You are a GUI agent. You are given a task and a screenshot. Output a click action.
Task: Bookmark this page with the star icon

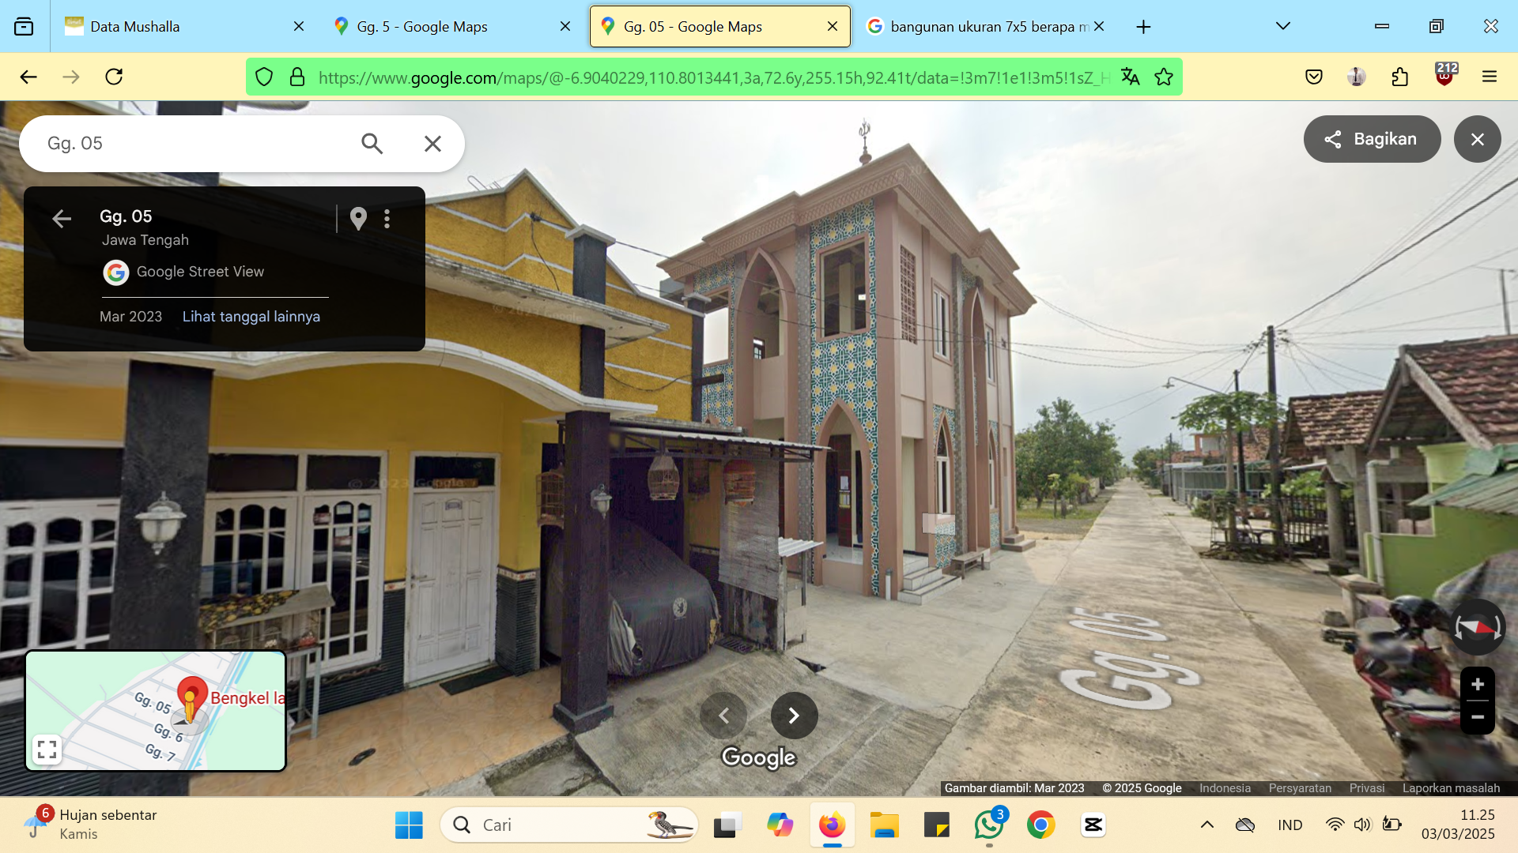point(1164,77)
